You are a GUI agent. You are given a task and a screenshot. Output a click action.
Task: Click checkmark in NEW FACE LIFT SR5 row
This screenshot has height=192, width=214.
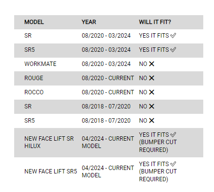tap(173, 164)
